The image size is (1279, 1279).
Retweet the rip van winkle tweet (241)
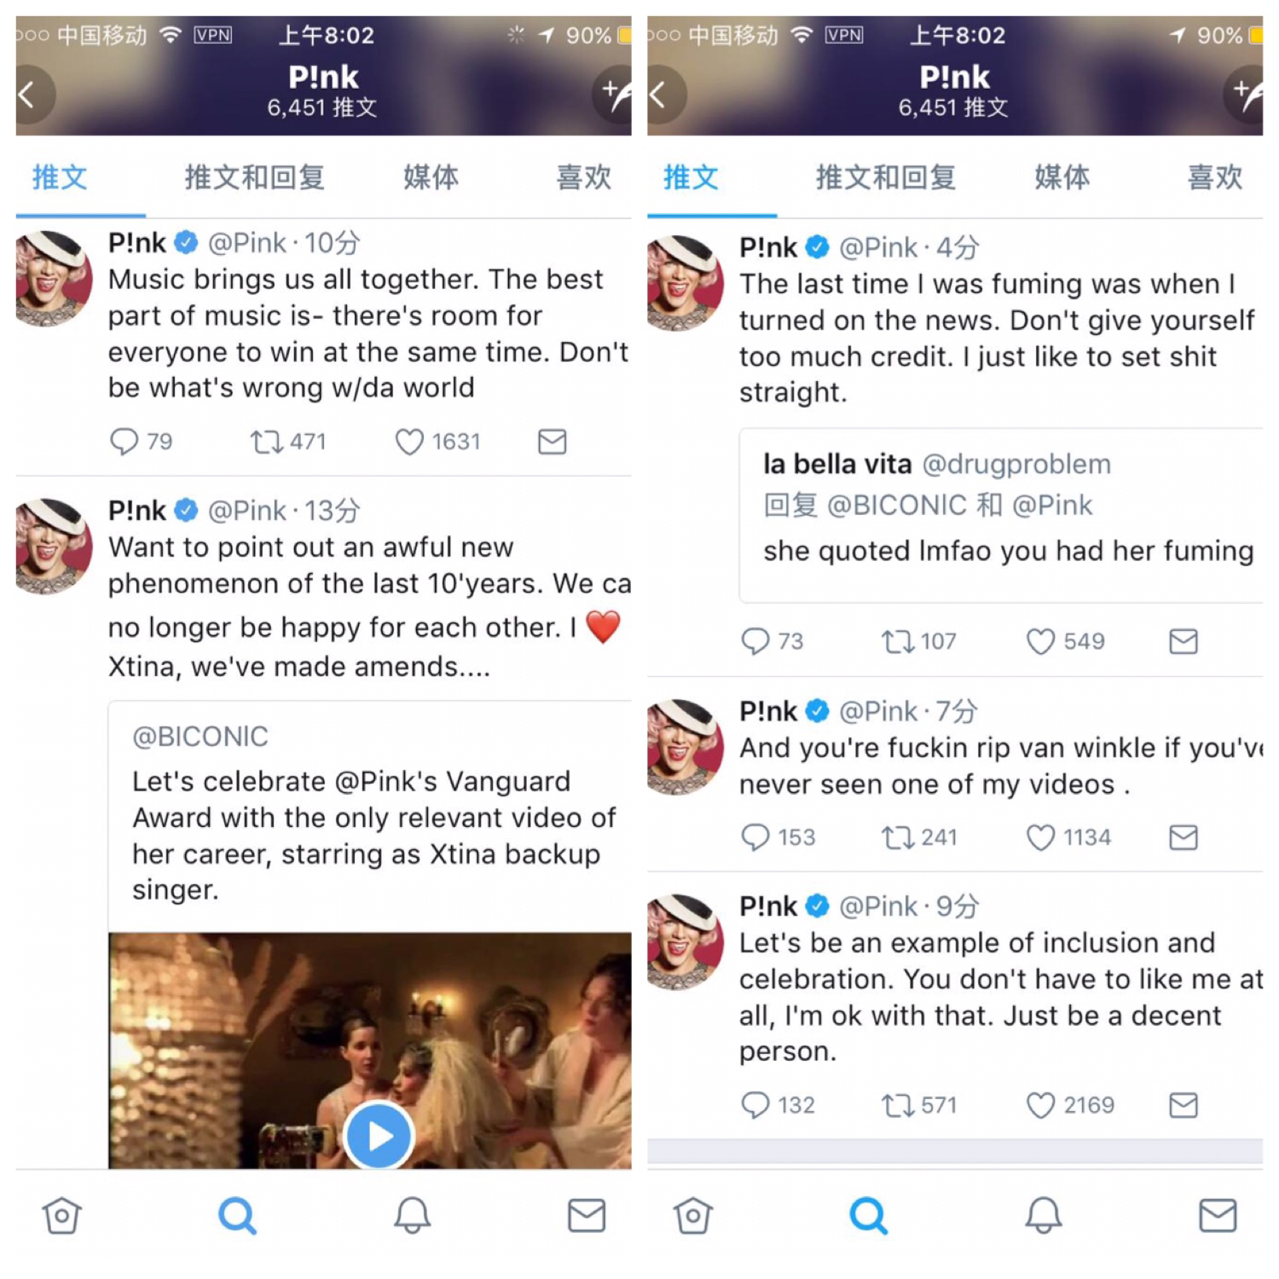click(x=897, y=837)
